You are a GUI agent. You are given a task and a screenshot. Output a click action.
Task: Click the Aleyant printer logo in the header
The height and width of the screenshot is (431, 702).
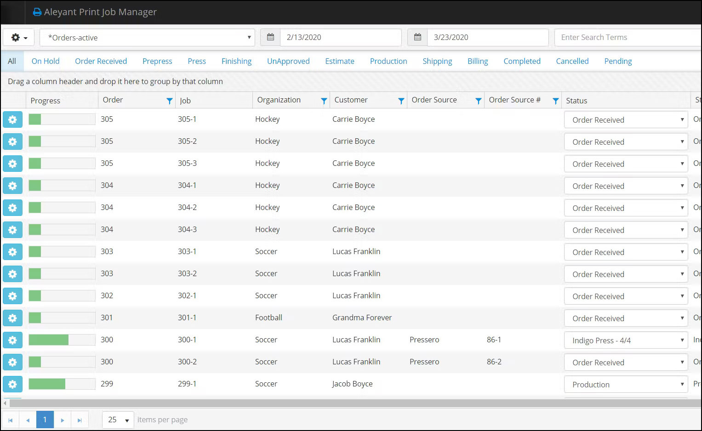37,12
